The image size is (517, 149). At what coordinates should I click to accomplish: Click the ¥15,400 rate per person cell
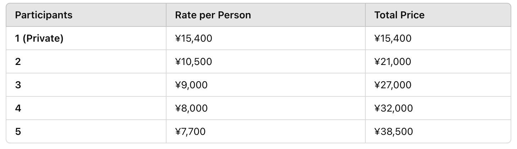[266, 38]
